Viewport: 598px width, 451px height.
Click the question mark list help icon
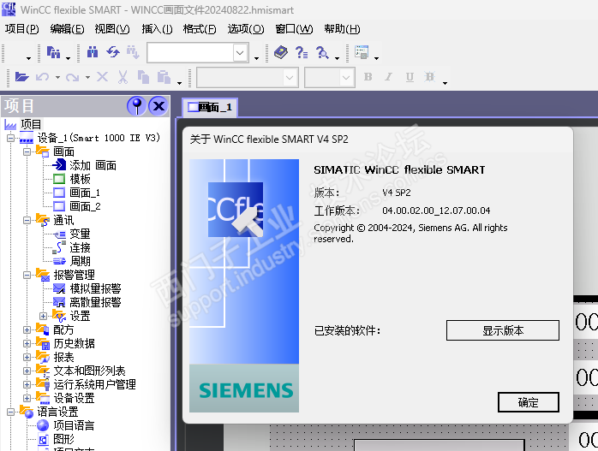(x=302, y=52)
